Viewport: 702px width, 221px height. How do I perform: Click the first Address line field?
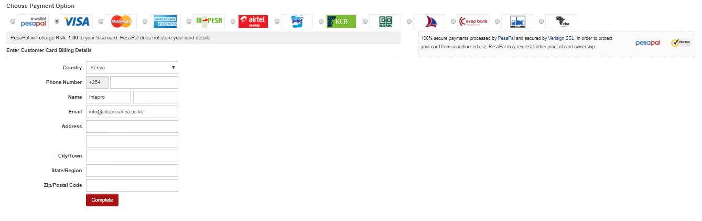132,127
